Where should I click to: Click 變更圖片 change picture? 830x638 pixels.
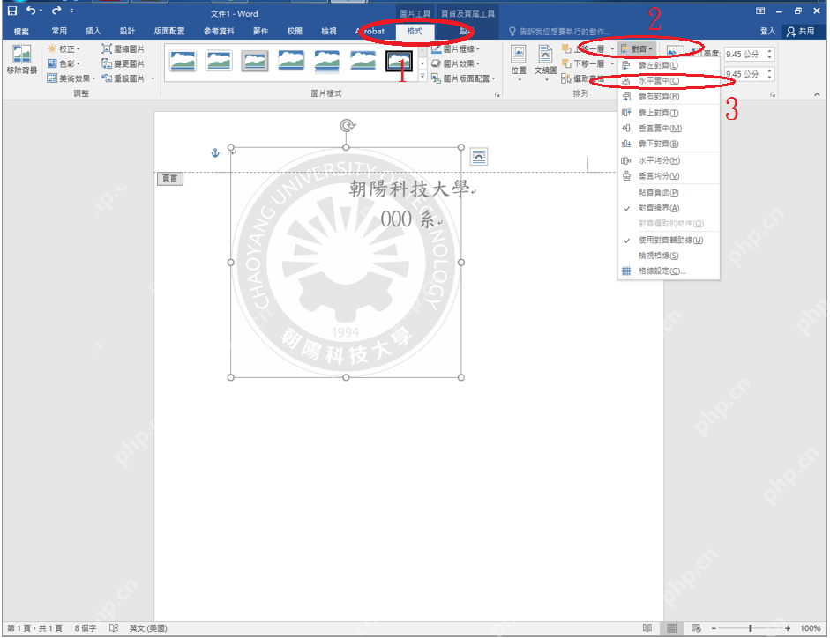[x=123, y=63]
